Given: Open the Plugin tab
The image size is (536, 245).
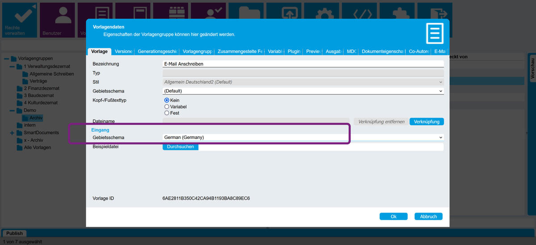Looking at the screenshot, I should pos(295,52).
